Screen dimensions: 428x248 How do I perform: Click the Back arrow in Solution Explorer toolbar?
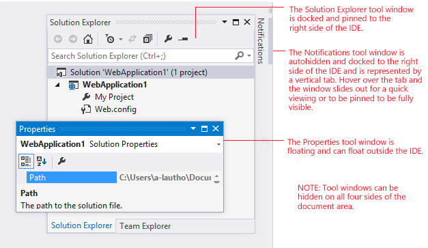click(x=58, y=39)
